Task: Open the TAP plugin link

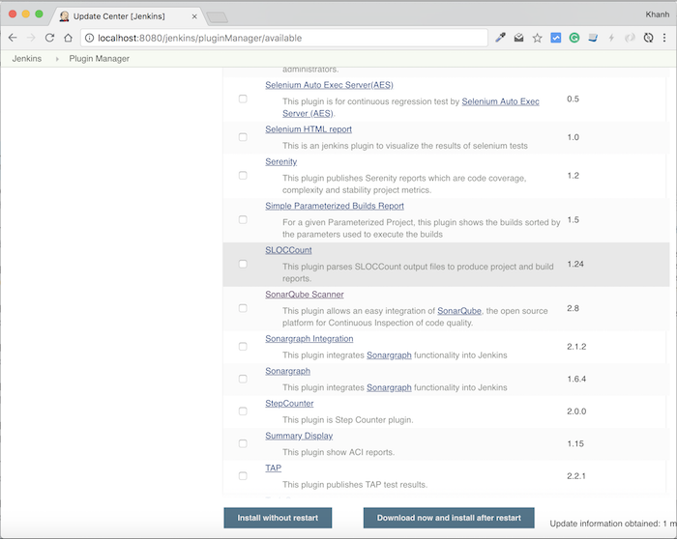Action: pos(274,468)
